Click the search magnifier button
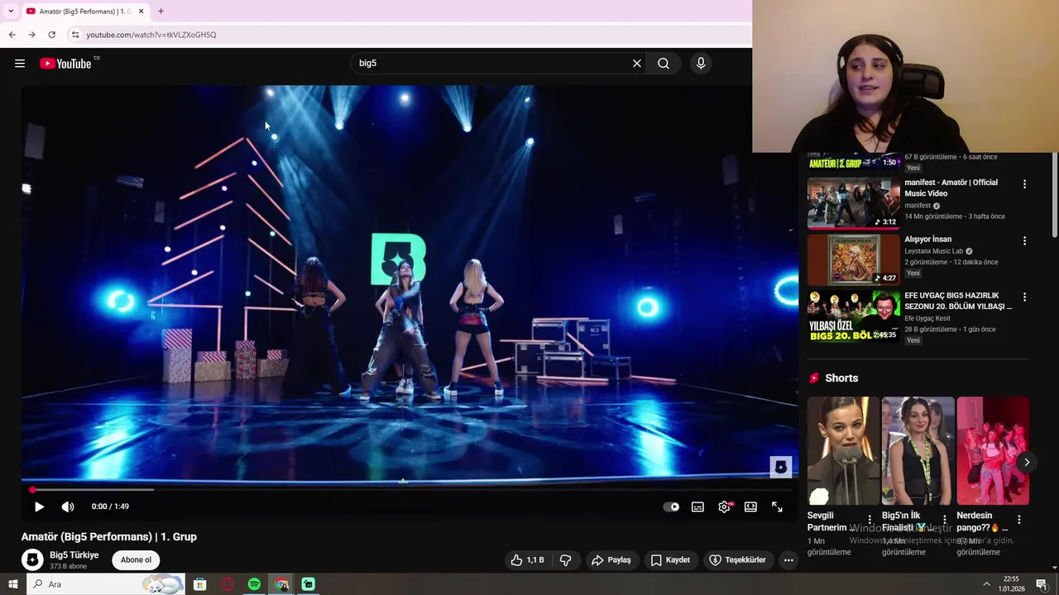 [x=664, y=64]
